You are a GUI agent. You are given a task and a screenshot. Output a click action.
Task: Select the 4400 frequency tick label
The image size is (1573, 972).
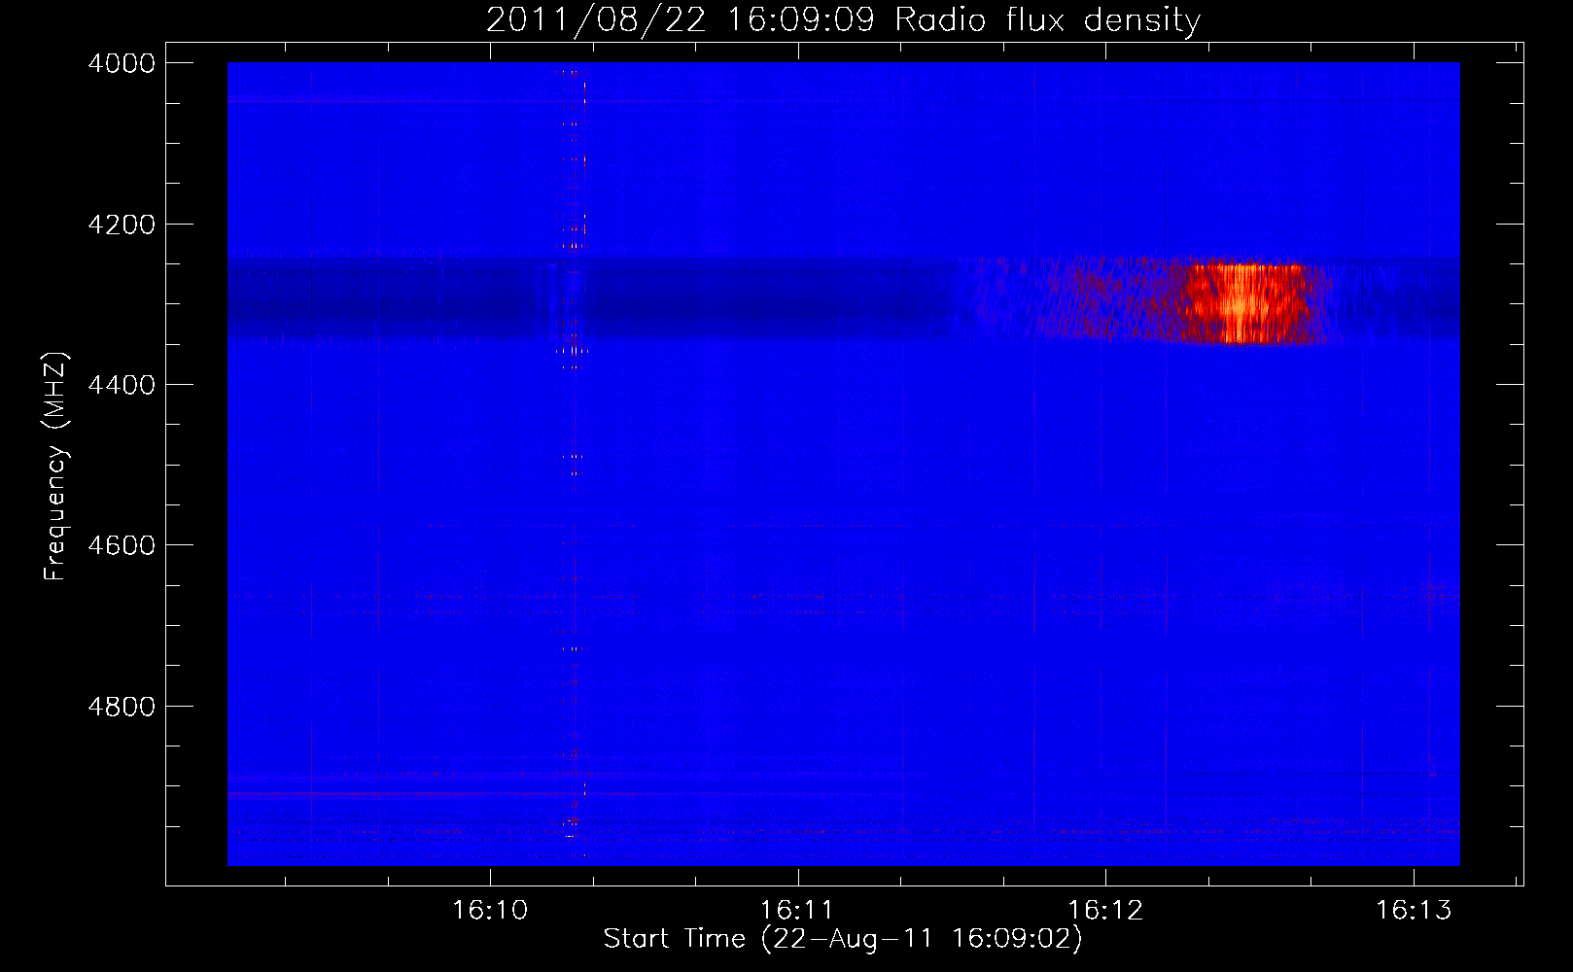tap(122, 385)
